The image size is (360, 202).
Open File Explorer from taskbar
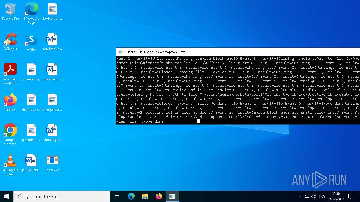click(145, 196)
